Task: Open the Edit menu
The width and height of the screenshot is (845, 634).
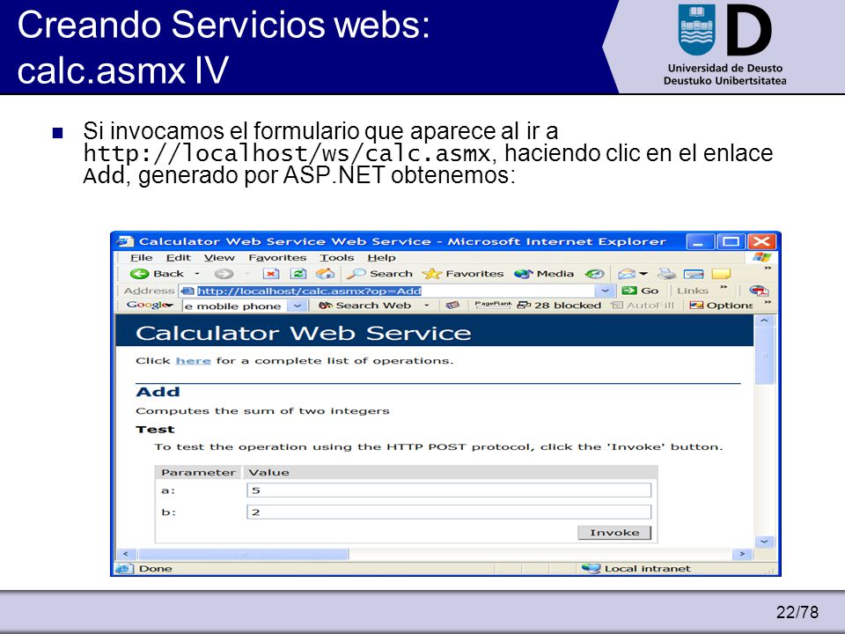Action: pyautogui.click(x=179, y=258)
